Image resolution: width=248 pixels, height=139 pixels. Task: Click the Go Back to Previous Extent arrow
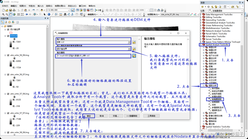(x=27, y=14)
